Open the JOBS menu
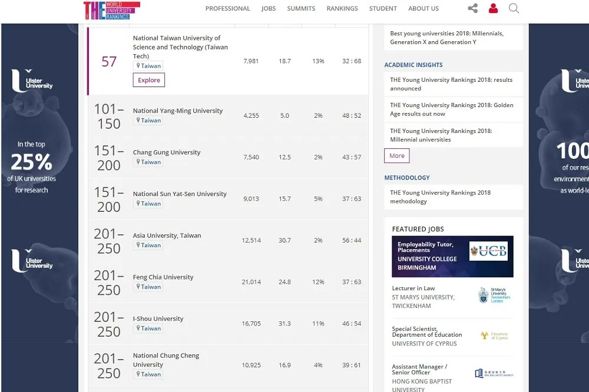 pos(269,8)
